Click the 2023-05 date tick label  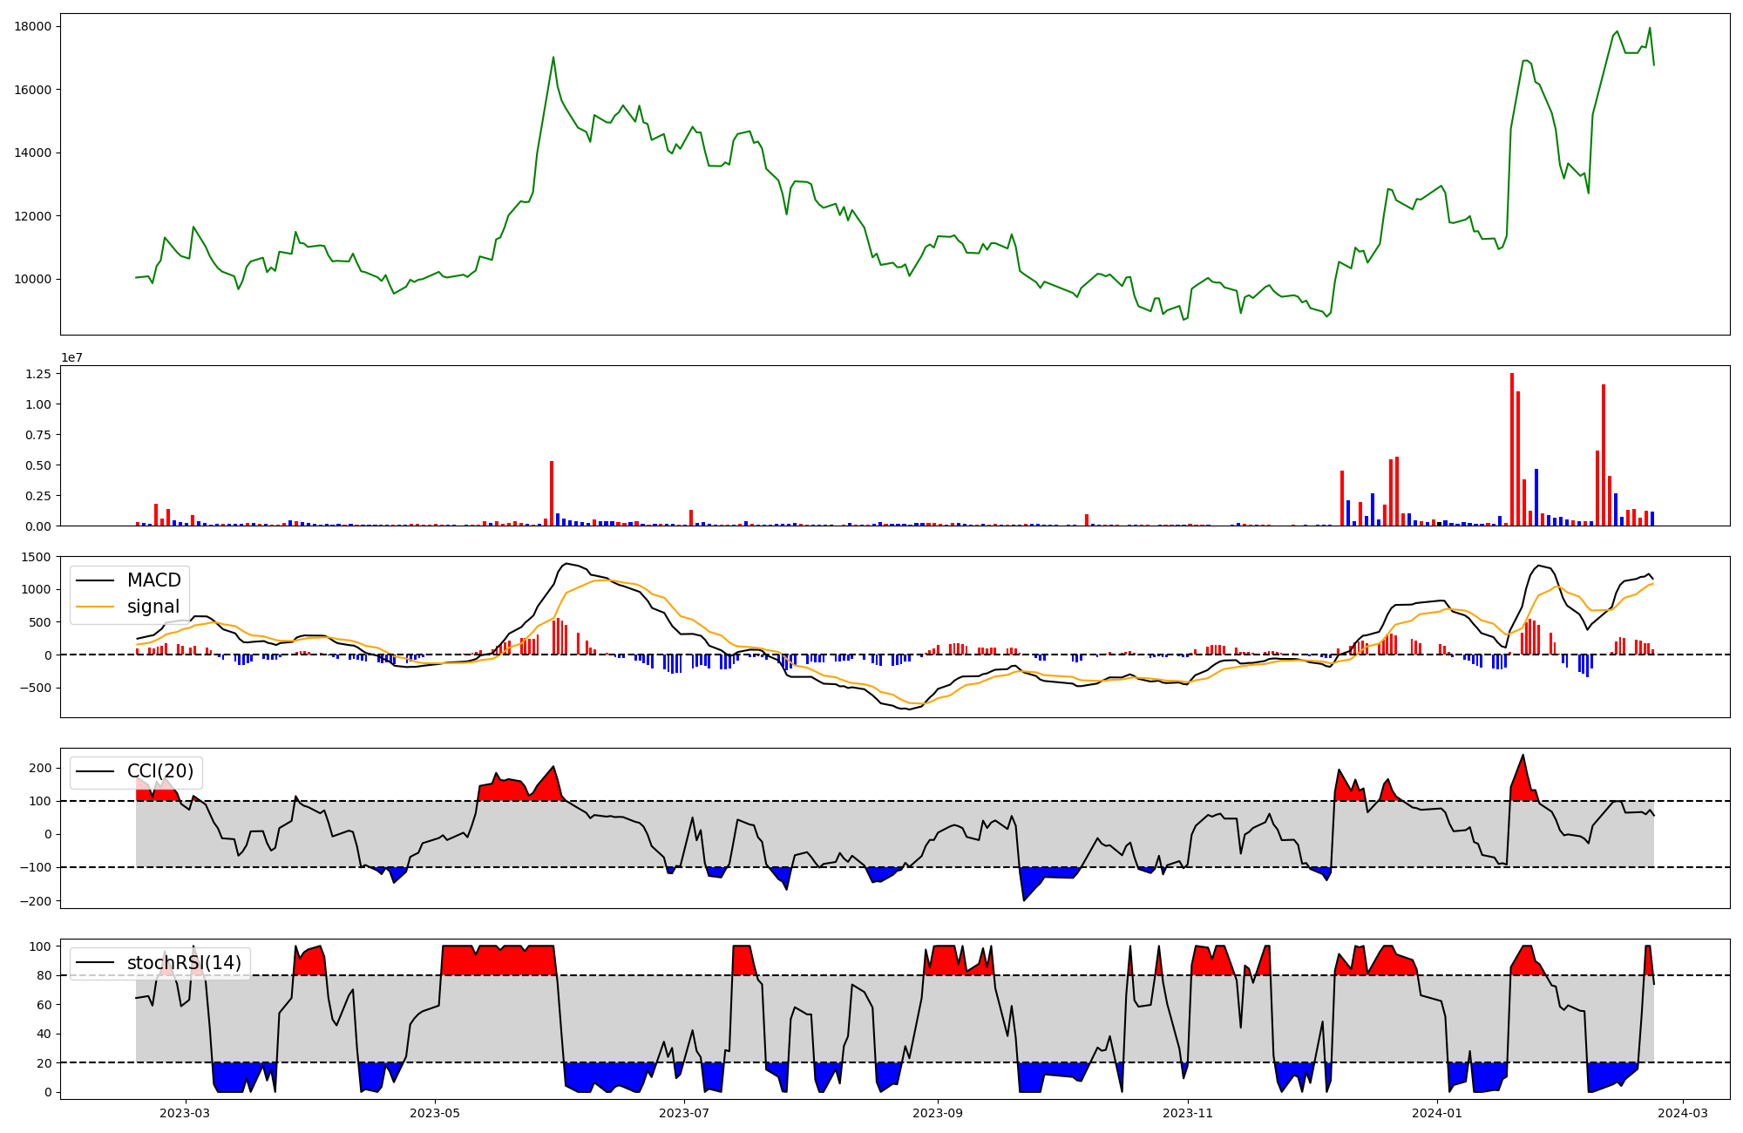(434, 1113)
